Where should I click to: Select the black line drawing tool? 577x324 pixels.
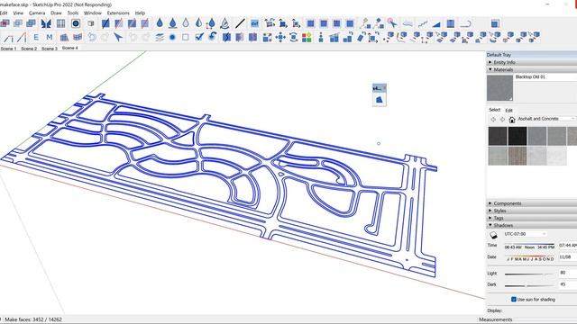(240, 23)
